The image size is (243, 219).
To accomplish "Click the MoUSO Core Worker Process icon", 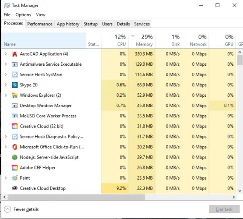I will click(x=15, y=116).
